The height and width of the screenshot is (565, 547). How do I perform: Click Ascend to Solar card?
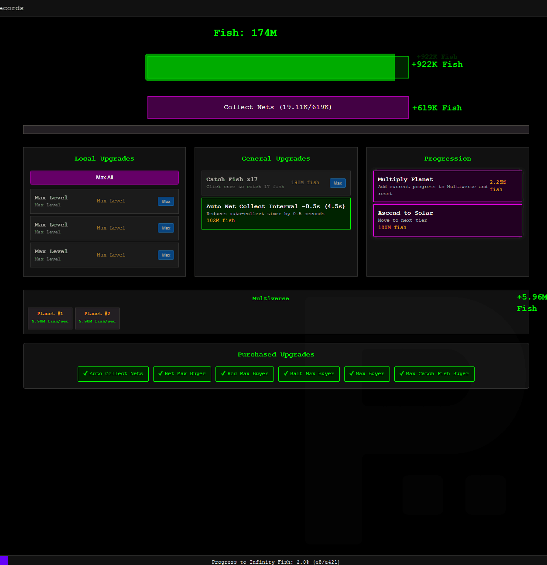point(448,220)
